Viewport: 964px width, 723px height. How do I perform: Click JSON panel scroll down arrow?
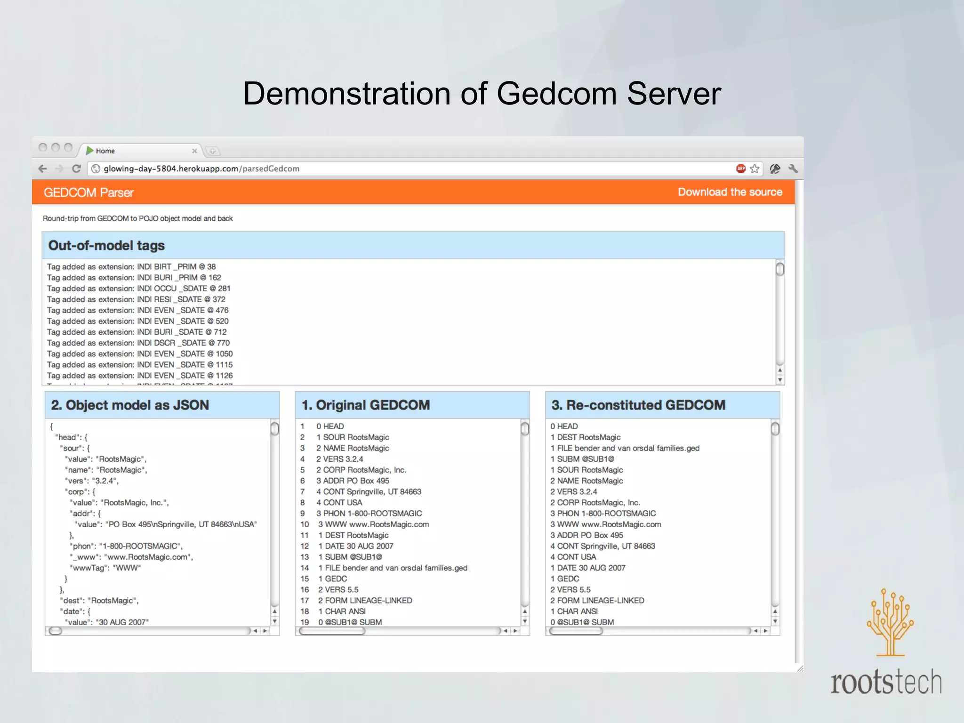click(x=275, y=621)
